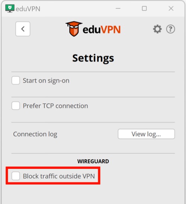This screenshot has width=186, height=204.
Task: Open help via the question mark icon
Action: (x=170, y=29)
